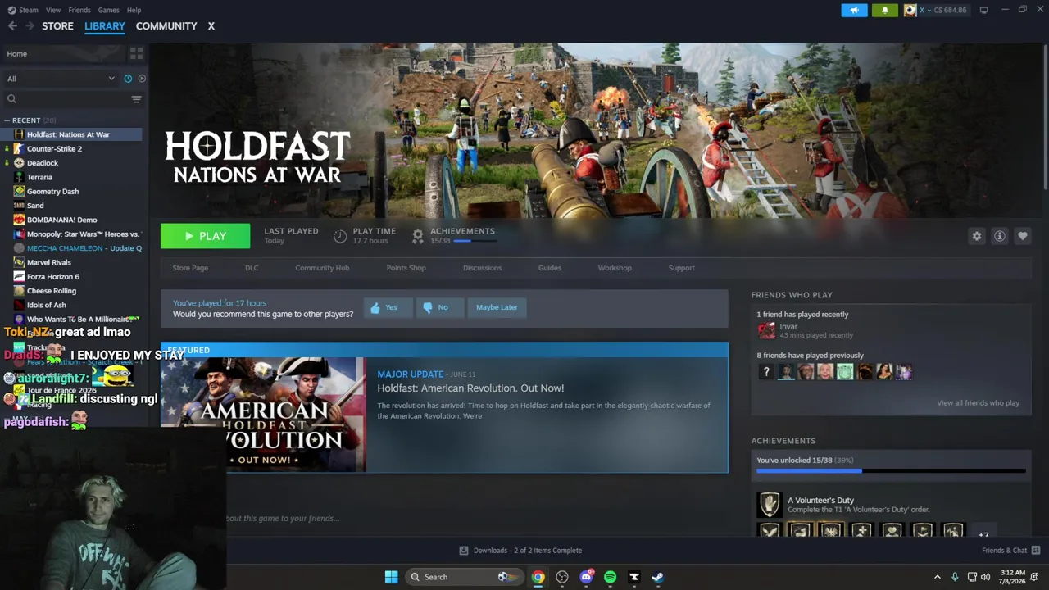This screenshot has width=1049, height=590.
Task: Select the LIBRARY tab
Action: pos(105,26)
